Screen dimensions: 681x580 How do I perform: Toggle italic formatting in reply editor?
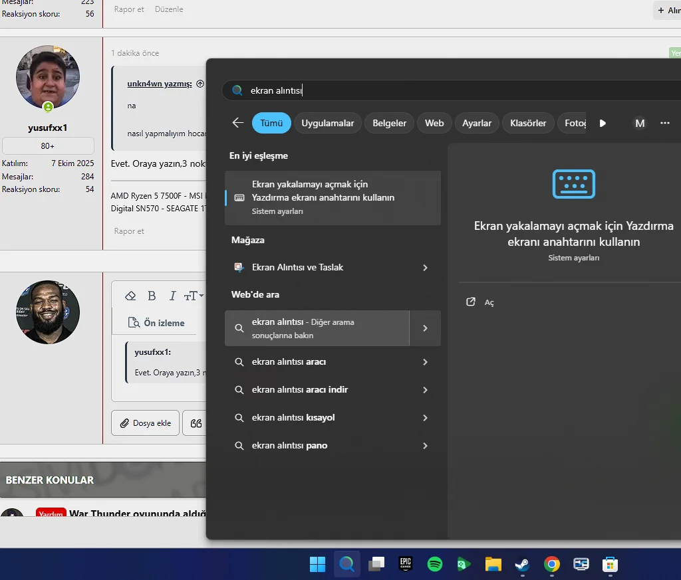pos(172,296)
